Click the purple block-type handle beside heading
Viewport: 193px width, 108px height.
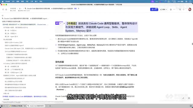pos(59,23)
